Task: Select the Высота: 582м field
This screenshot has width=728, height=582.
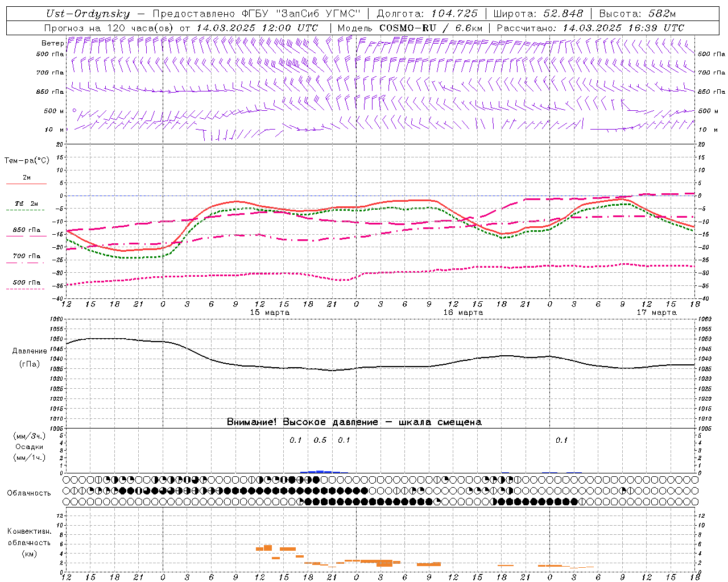Action: (x=638, y=14)
